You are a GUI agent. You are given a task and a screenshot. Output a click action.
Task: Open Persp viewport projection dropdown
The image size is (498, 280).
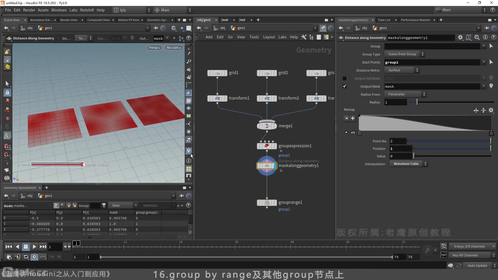pos(154,48)
